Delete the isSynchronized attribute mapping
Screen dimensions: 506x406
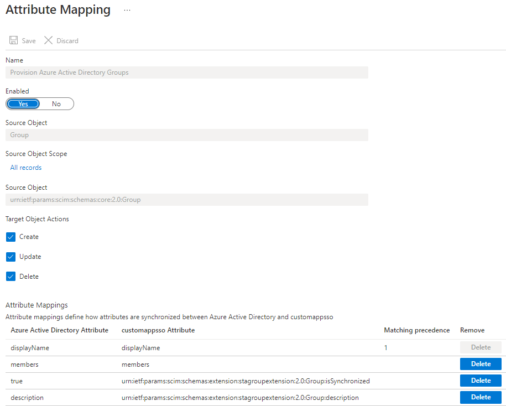(x=480, y=381)
